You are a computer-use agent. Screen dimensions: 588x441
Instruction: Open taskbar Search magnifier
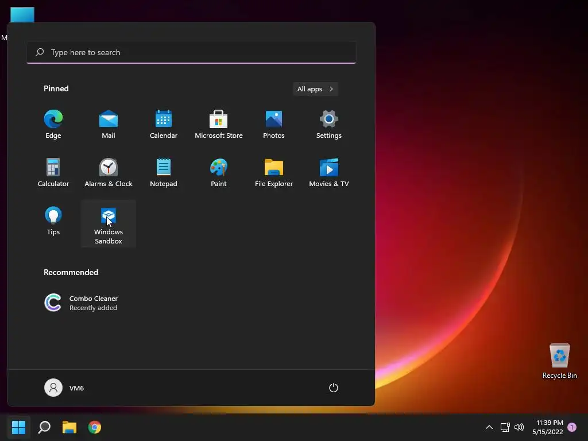(x=44, y=427)
